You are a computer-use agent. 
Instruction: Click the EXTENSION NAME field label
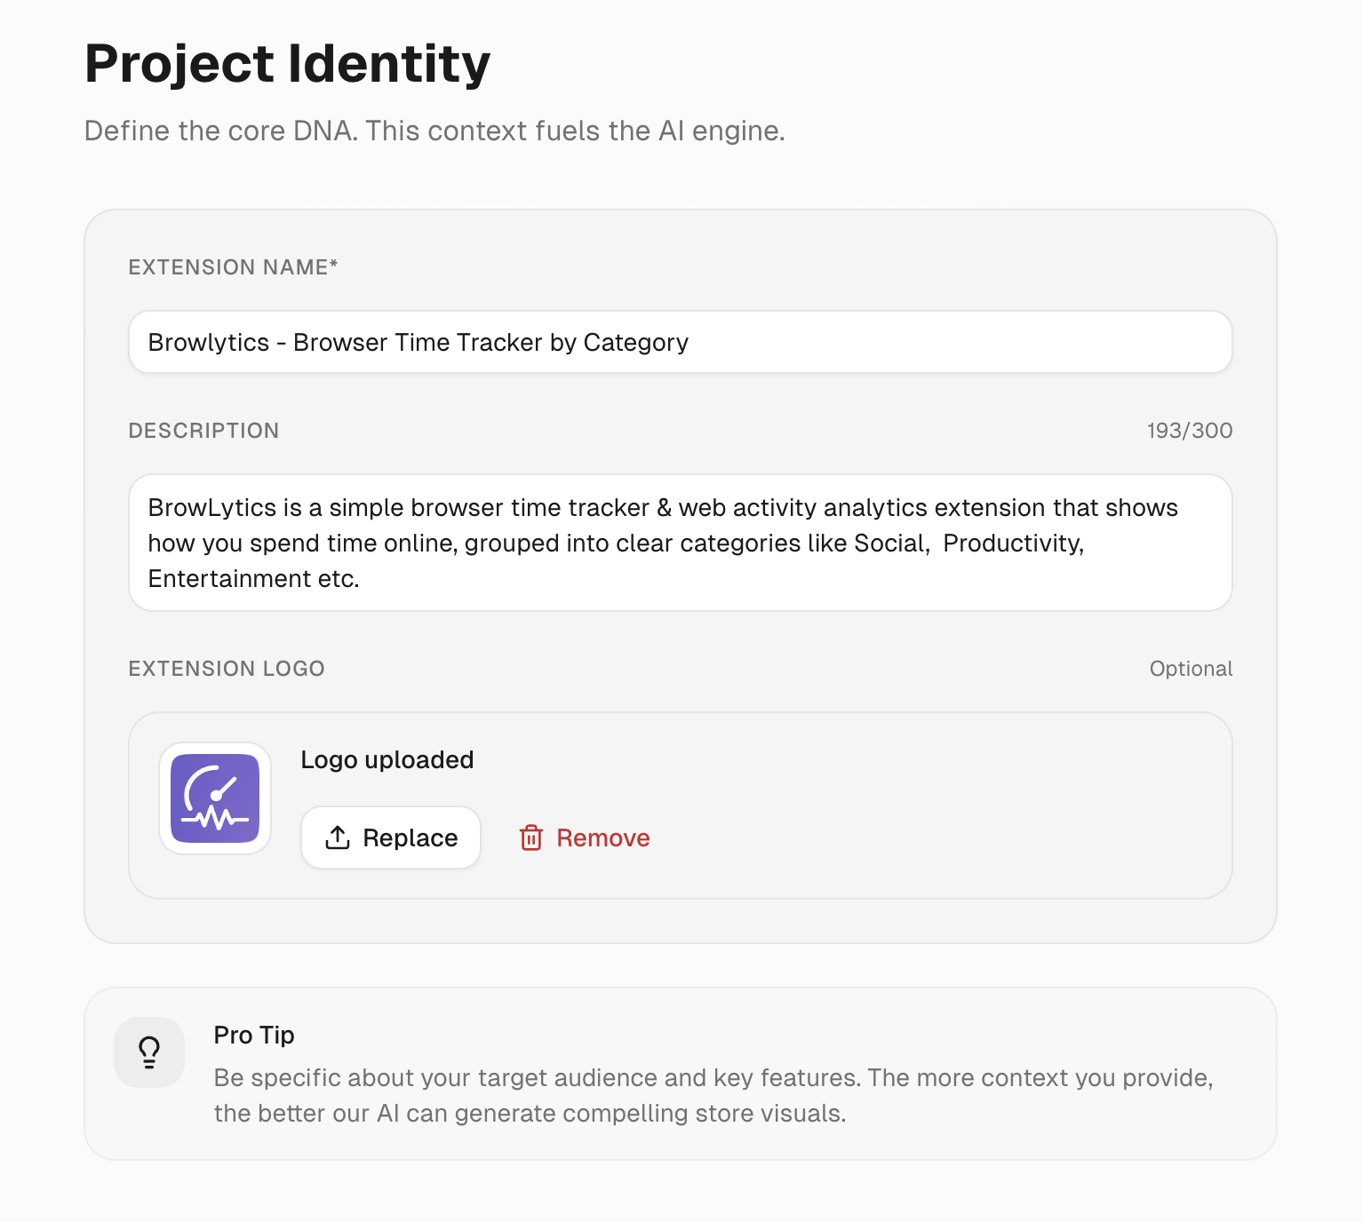pos(233,266)
